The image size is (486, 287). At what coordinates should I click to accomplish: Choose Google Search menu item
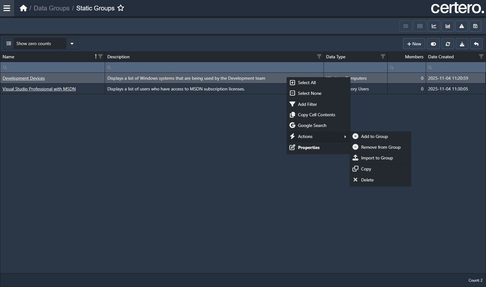point(318,125)
